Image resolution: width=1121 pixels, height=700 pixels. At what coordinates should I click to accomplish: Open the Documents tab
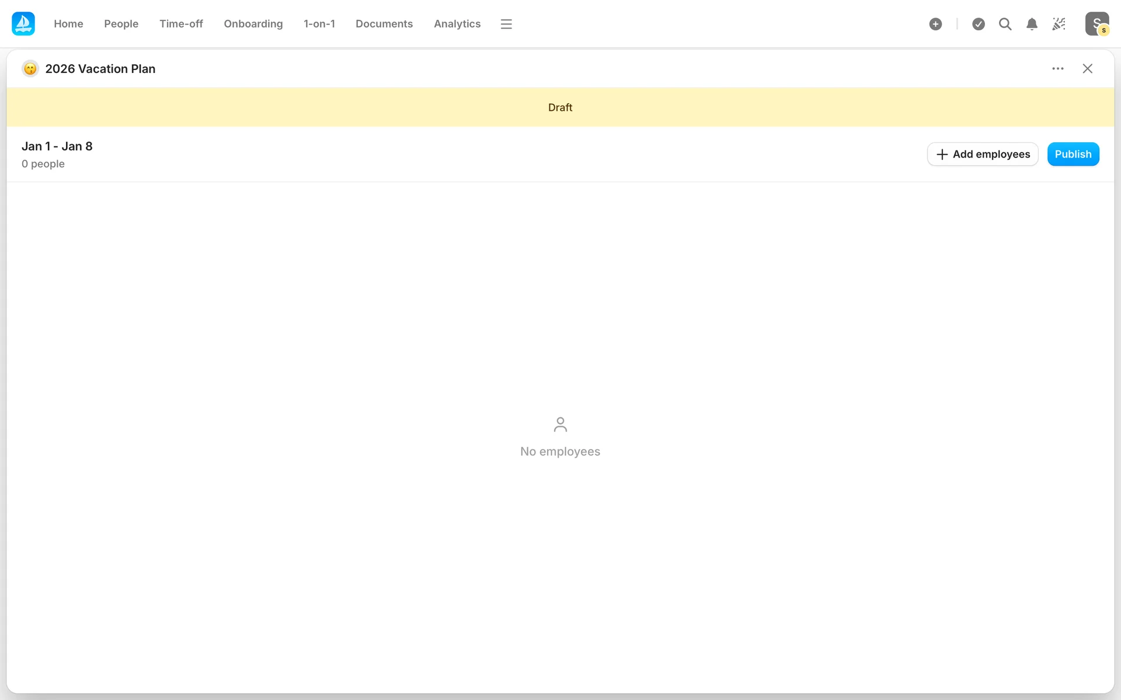384,24
